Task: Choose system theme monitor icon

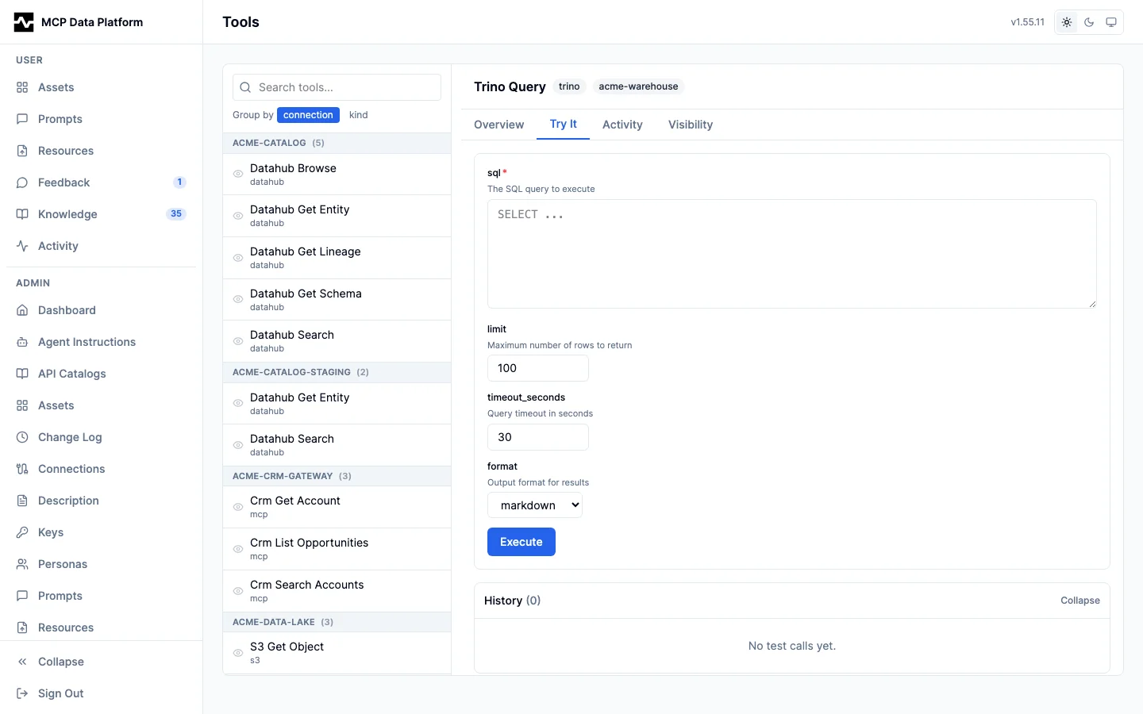Action: (x=1111, y=22)
